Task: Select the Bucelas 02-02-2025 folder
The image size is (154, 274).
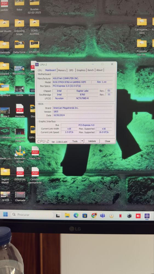Action: 35,7
